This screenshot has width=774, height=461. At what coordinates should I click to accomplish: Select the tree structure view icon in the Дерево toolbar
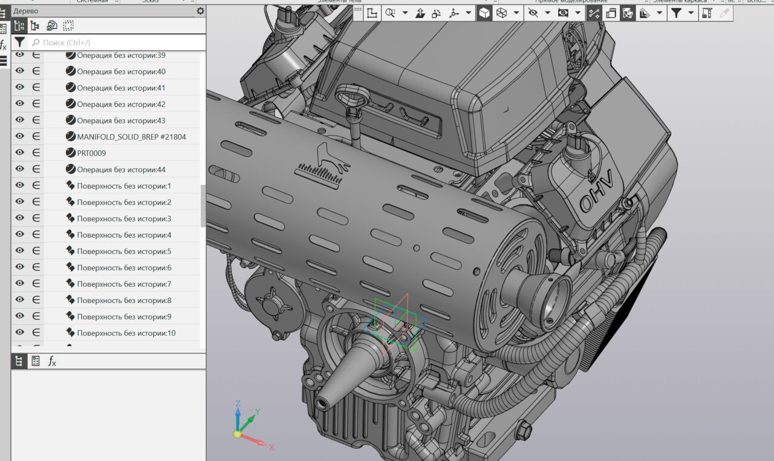19,25
